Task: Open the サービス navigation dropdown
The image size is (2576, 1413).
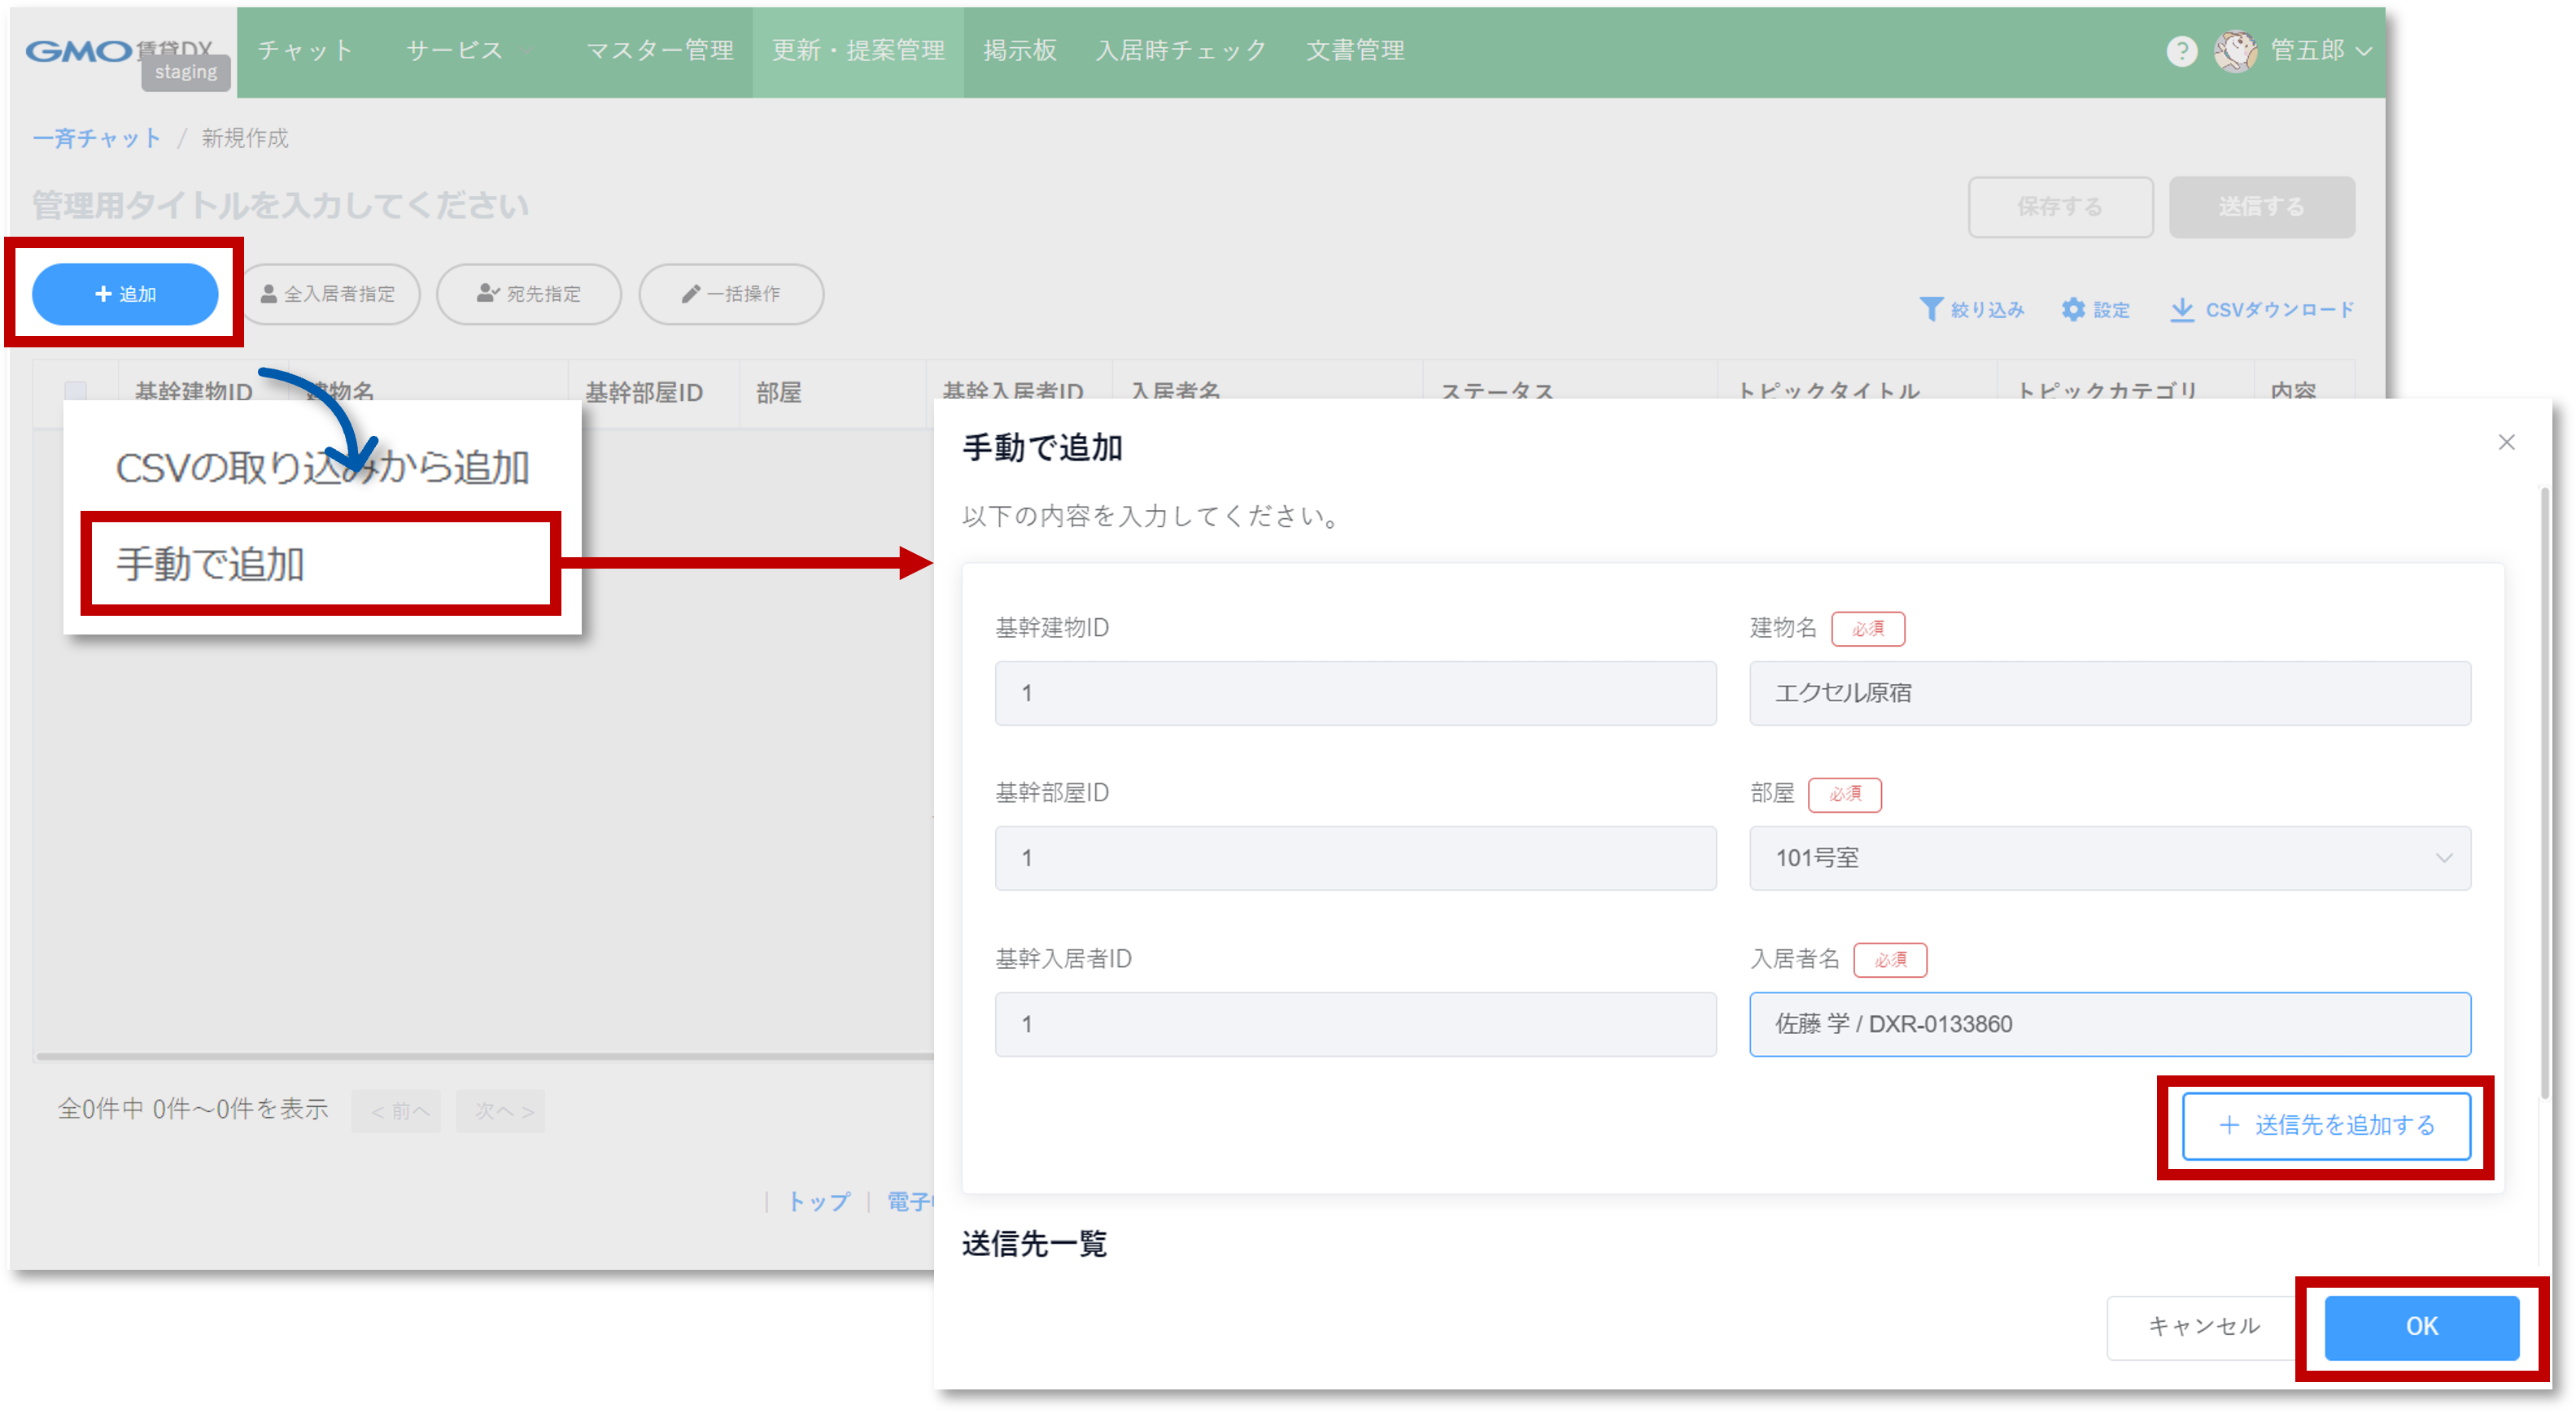Action: point(455,50)
